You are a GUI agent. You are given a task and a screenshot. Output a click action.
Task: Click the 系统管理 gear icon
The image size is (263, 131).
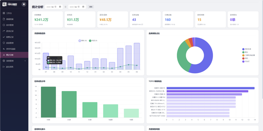click(4, 61)
